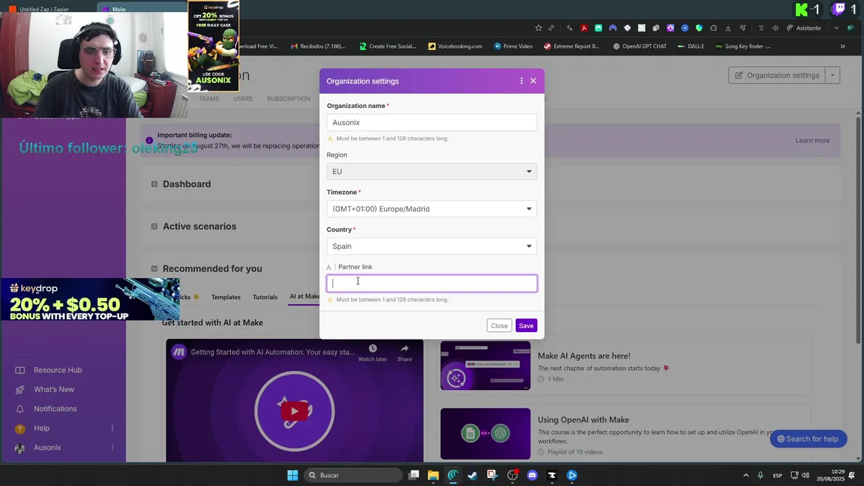This screenshot has width=864, height=486.
Task: Open the volume speaker icon in tray
Action: click(x=805, y=475)
